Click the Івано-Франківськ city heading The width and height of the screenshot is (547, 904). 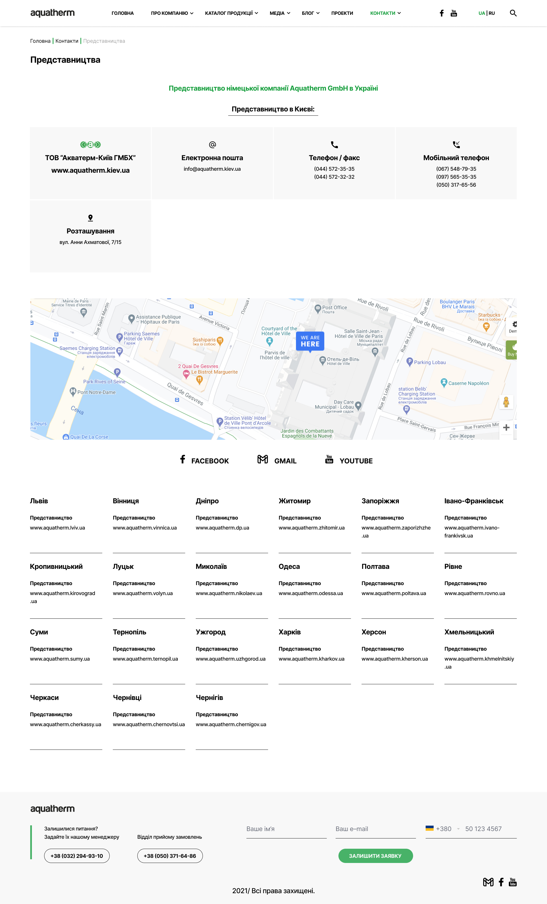coord(474,501)
